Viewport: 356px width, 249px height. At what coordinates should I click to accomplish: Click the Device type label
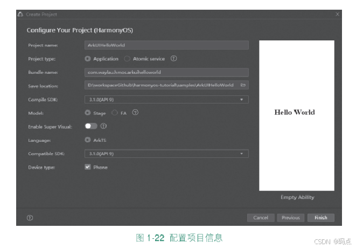coord(41,168)
